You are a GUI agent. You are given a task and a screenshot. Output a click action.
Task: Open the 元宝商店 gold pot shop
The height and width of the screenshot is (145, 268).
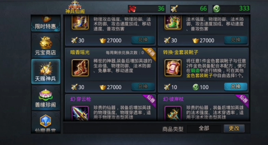click(46, 45)
